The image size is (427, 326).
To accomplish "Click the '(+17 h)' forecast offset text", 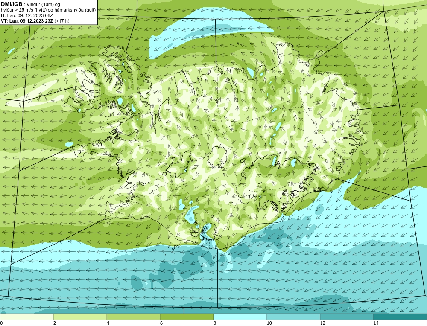I will 62,21.
